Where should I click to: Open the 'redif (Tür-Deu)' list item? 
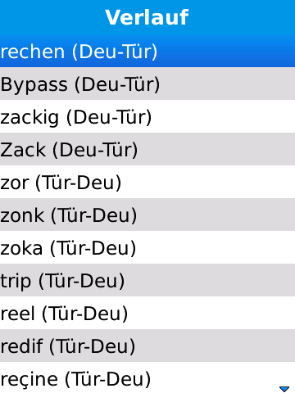click(147, 346)
